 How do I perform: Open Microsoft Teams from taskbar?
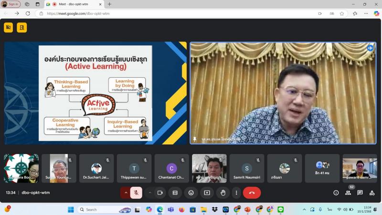pyautogui.click(x=171, y=209)
